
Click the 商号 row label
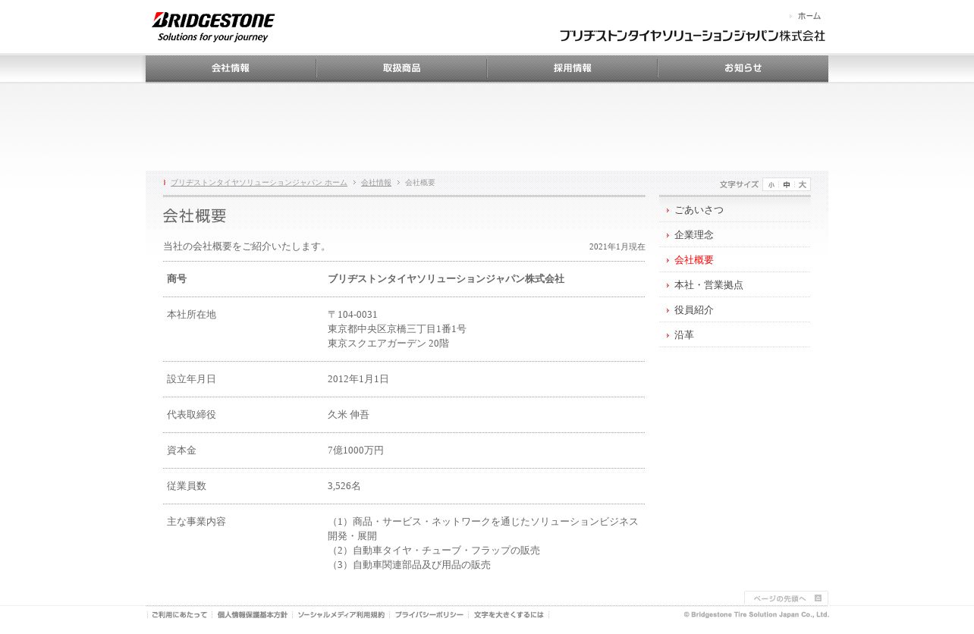coord(177,279)
